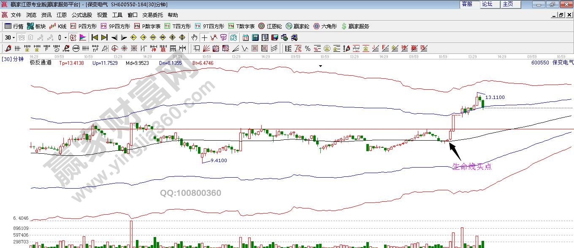Image resolution: width=574 pixels, height=248 pixels.
Task: Open the 30-minute period dropdown
Action: [x=9, y=37]
